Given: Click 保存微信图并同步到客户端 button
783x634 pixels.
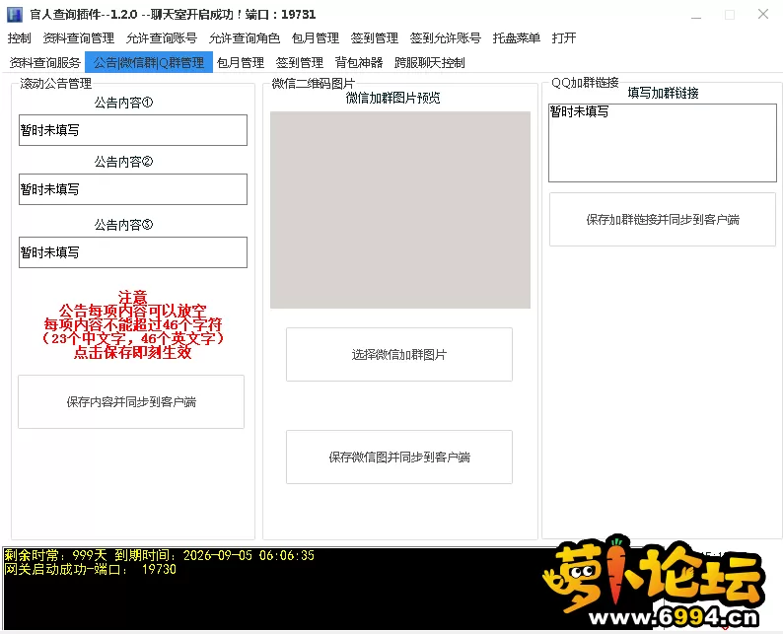Looking at the screenshot, I should (399, 457).
